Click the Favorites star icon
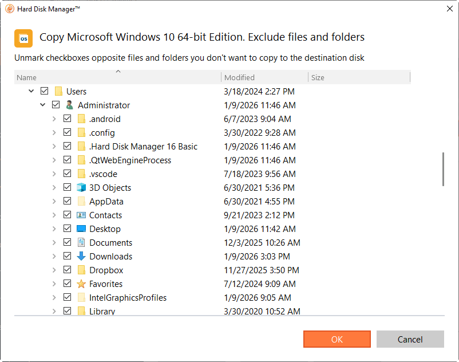Viewport: 459px width, 362px height. [81, 284]
